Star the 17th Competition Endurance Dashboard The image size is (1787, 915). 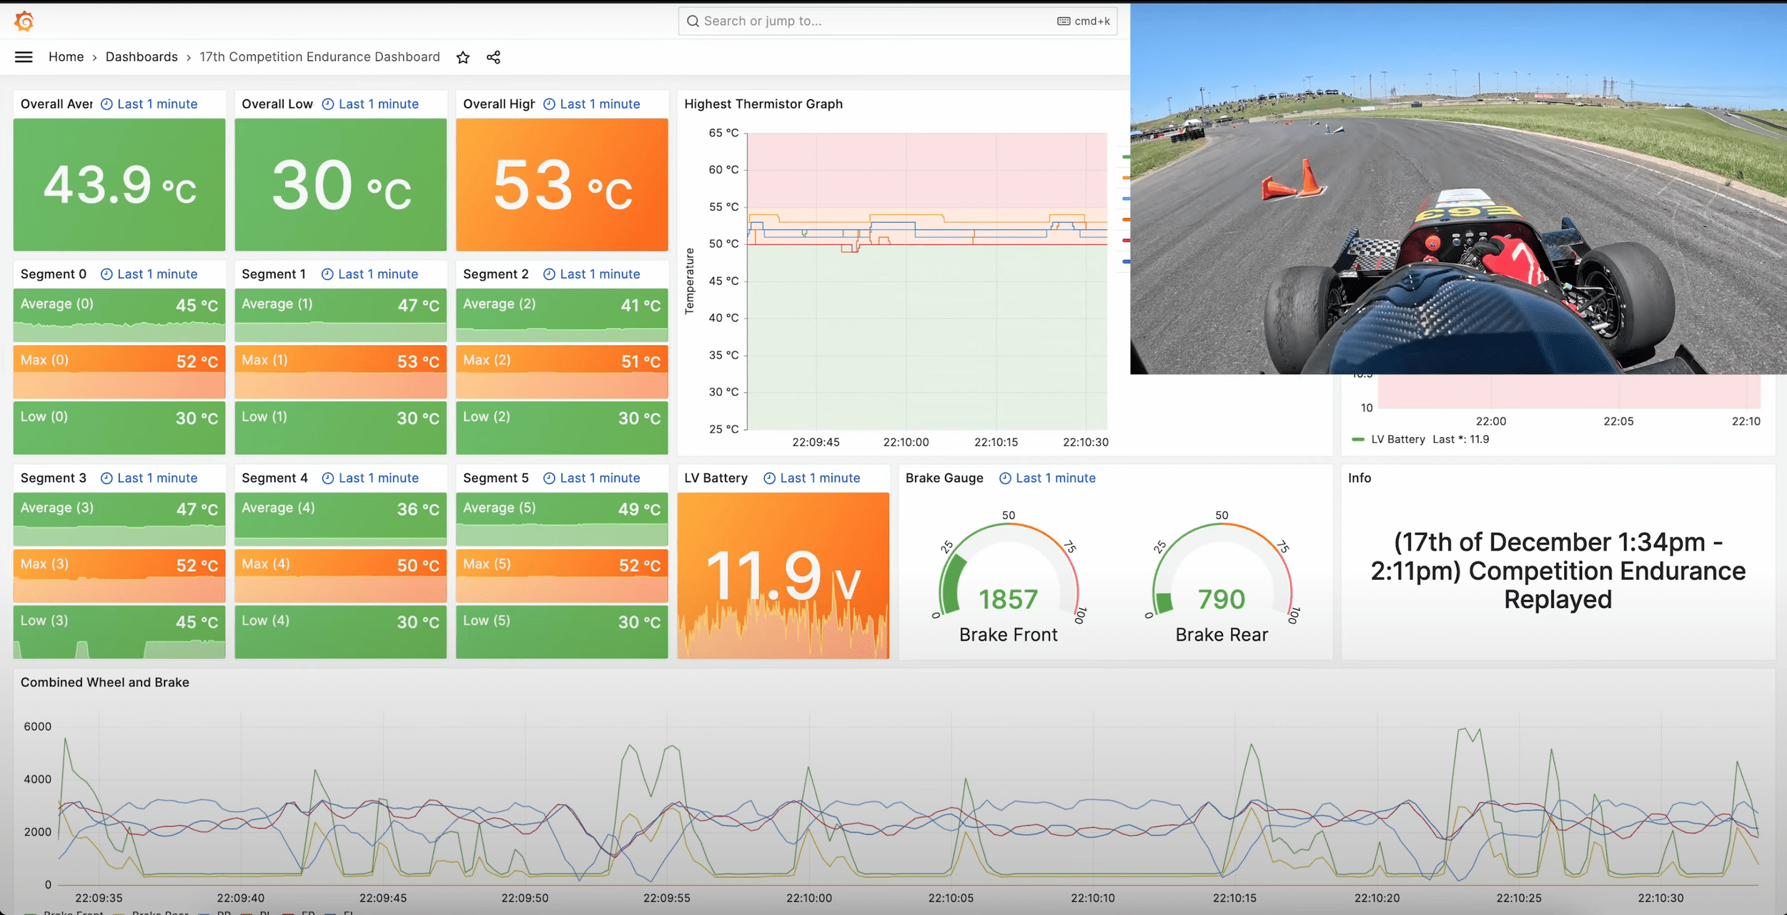tap(463, 58)
